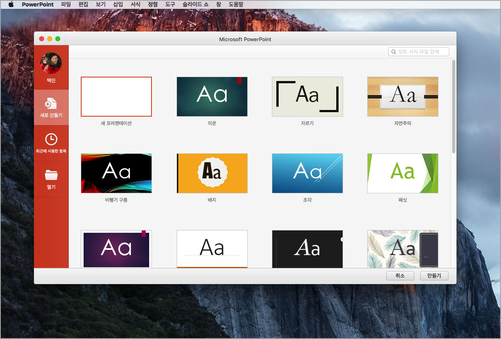Select the blank 새 프레젠테이션 thumbnail
Screen dimensions: 501x339
click(x=116, y=96)
